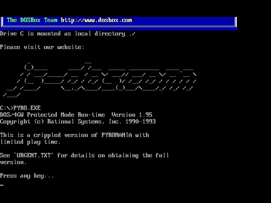Click the http://www.dosbox.com URL in banner
Image resolution: width=271 pixels, height=203 pixels.
[x=96, y=20]
